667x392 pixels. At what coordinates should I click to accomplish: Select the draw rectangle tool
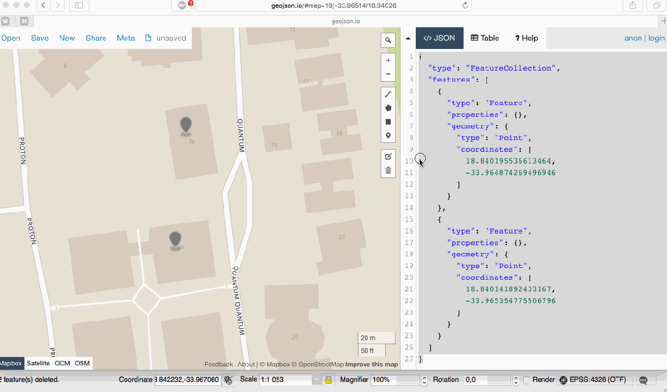pyautogui.click(x=388, y=122)
